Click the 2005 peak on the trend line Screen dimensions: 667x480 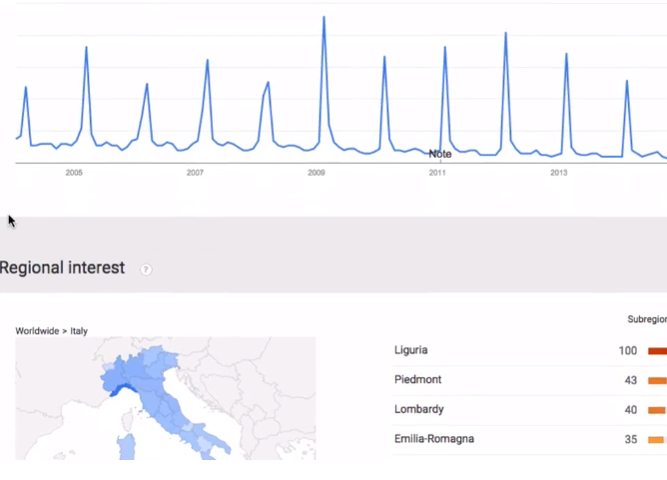pyautogui.click(x=86, y=47)
